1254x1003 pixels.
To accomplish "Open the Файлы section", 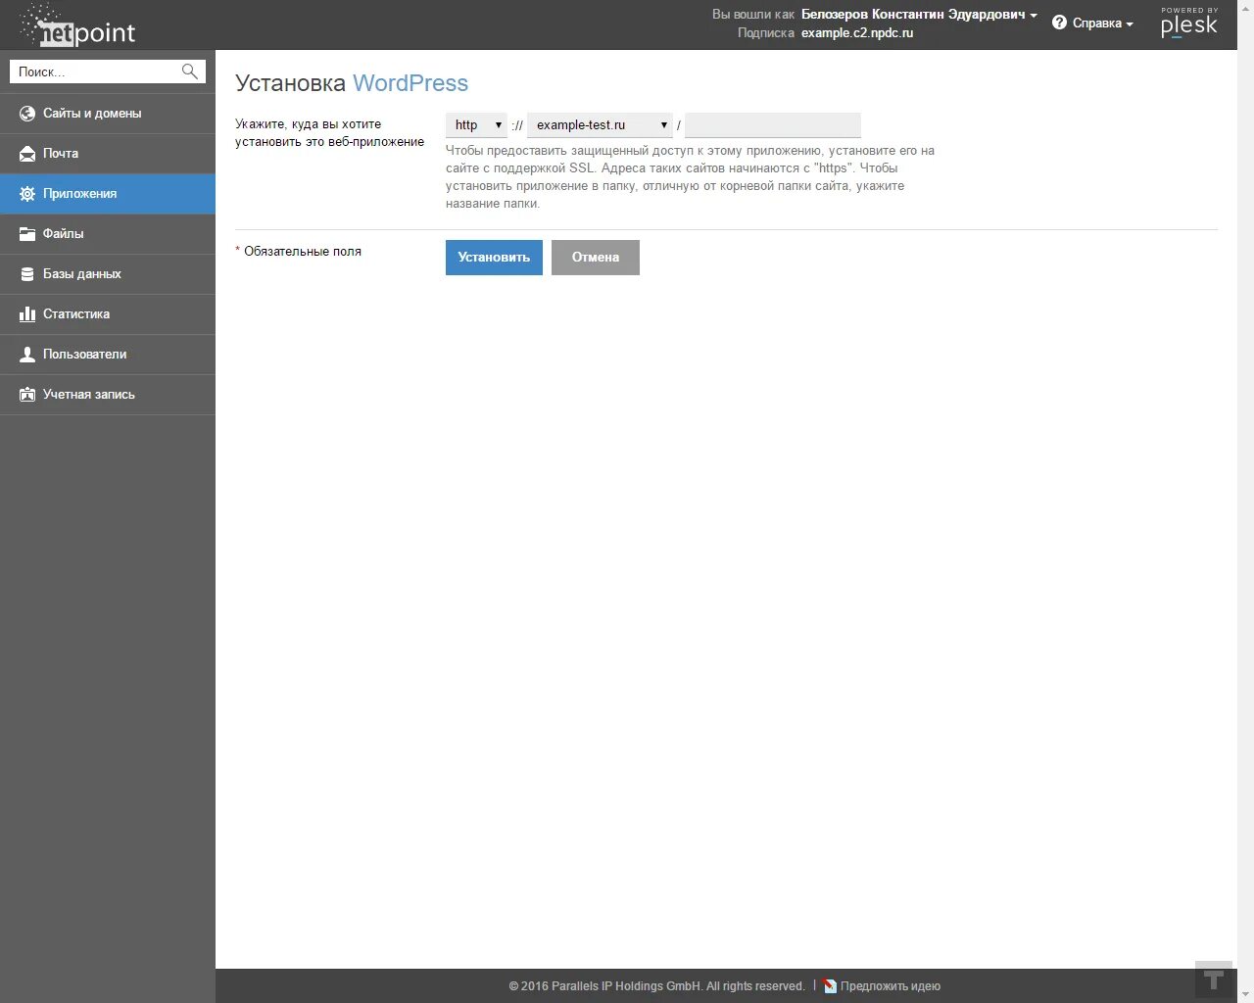I will coord(108,234).
